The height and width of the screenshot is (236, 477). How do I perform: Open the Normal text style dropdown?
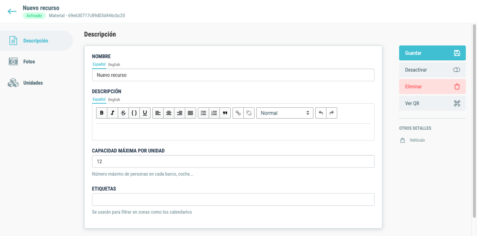point(285,113)
